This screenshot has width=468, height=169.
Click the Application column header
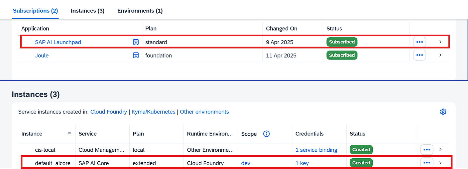[35, 29]
